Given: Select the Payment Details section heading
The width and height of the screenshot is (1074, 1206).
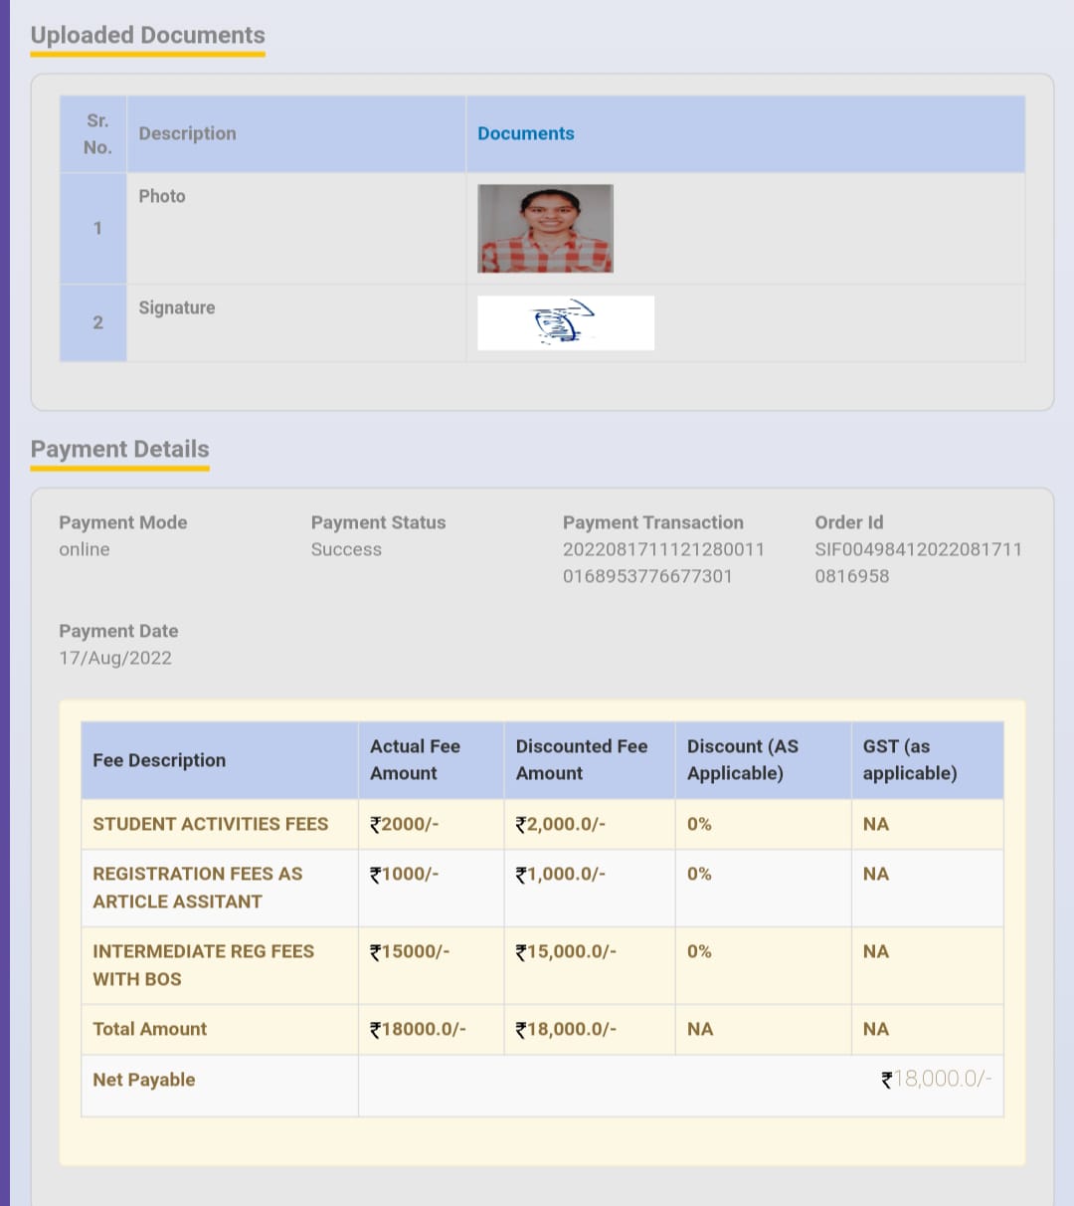Looking at the screenshot, I should [x=119, y=450].
